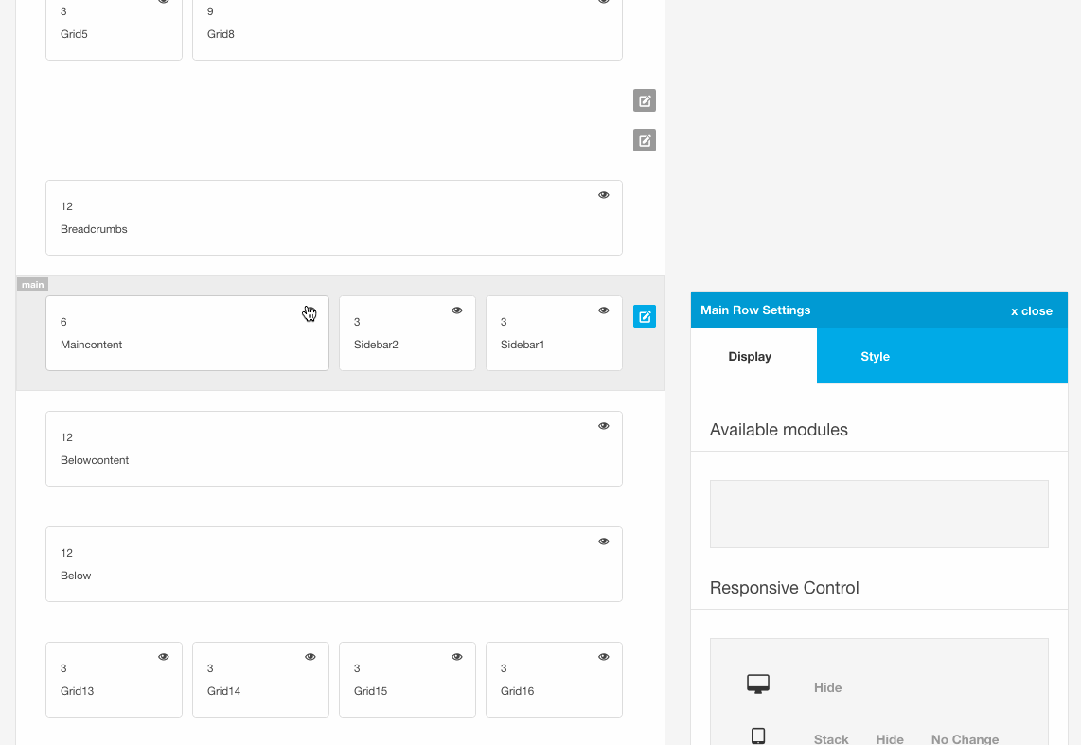Toggle visibility eye on Breadcrumbs block

[603, 195]
